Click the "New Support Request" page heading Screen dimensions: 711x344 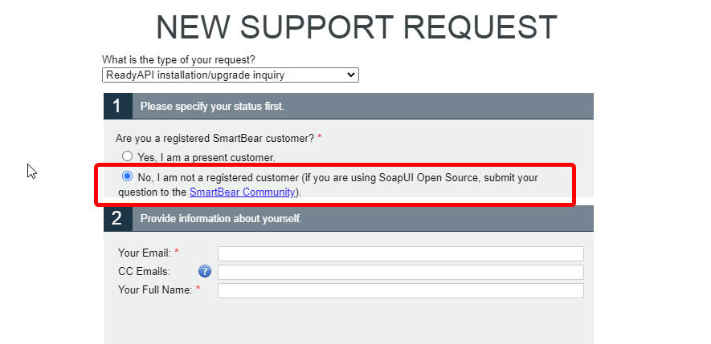coord(356,27)
